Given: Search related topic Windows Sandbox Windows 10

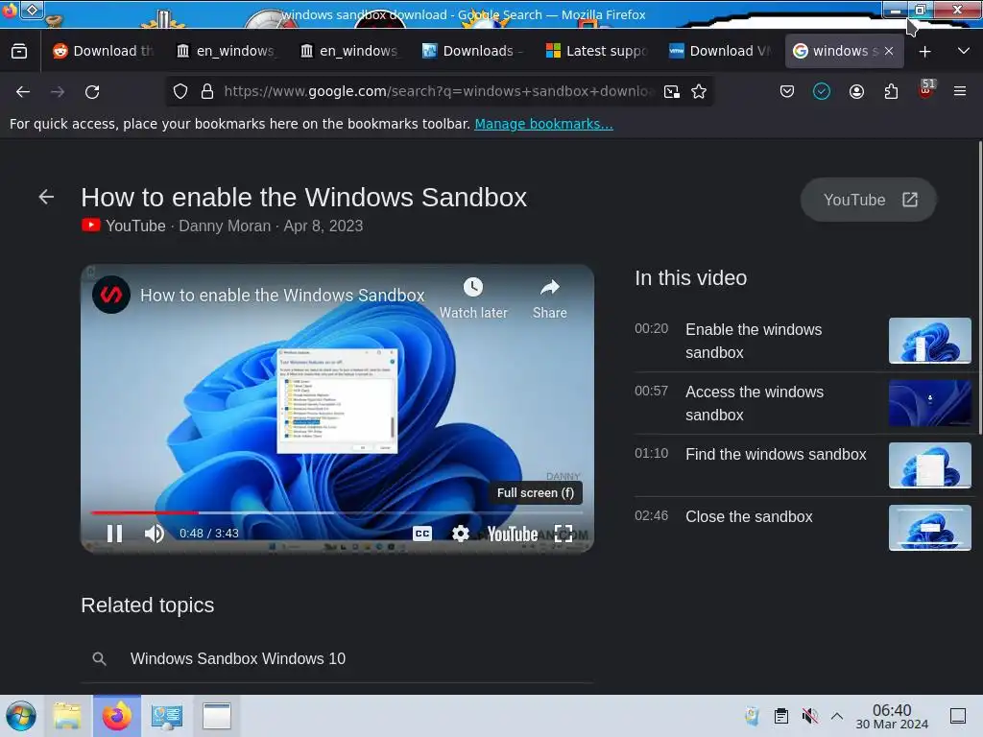Looking at the screenshot, I should pos(337,658).
